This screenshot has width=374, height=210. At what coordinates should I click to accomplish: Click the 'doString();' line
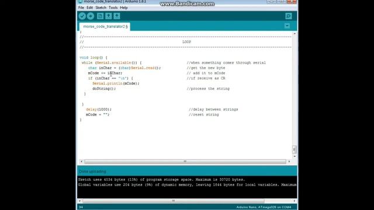104,89
